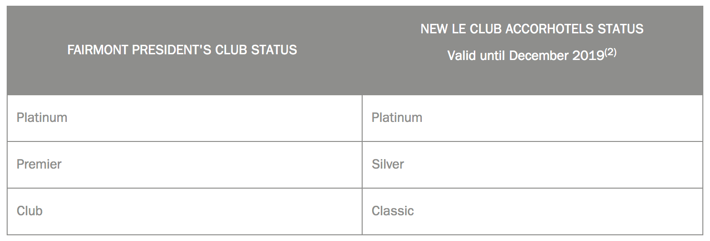
Task: Click the word 'until' in the header subtitle
Action: (x=492, y=56)
